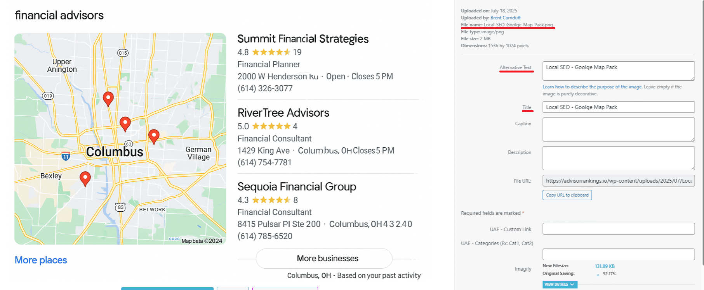Click the 'Required fields are marked' note
The image size is (704, 290).
[x=492, y=213]
